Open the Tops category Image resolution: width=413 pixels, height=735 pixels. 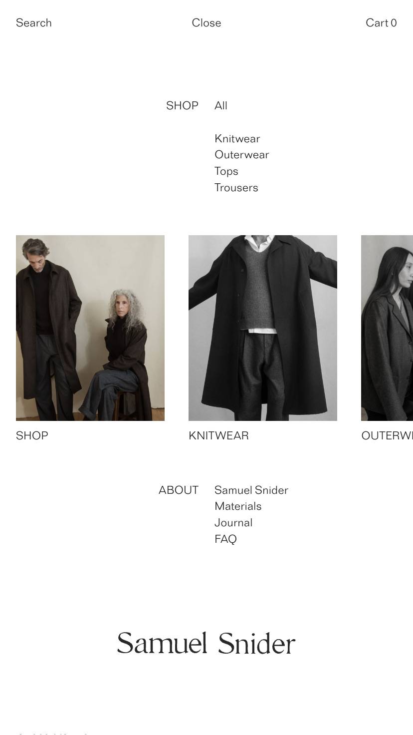tap(226, 171)
